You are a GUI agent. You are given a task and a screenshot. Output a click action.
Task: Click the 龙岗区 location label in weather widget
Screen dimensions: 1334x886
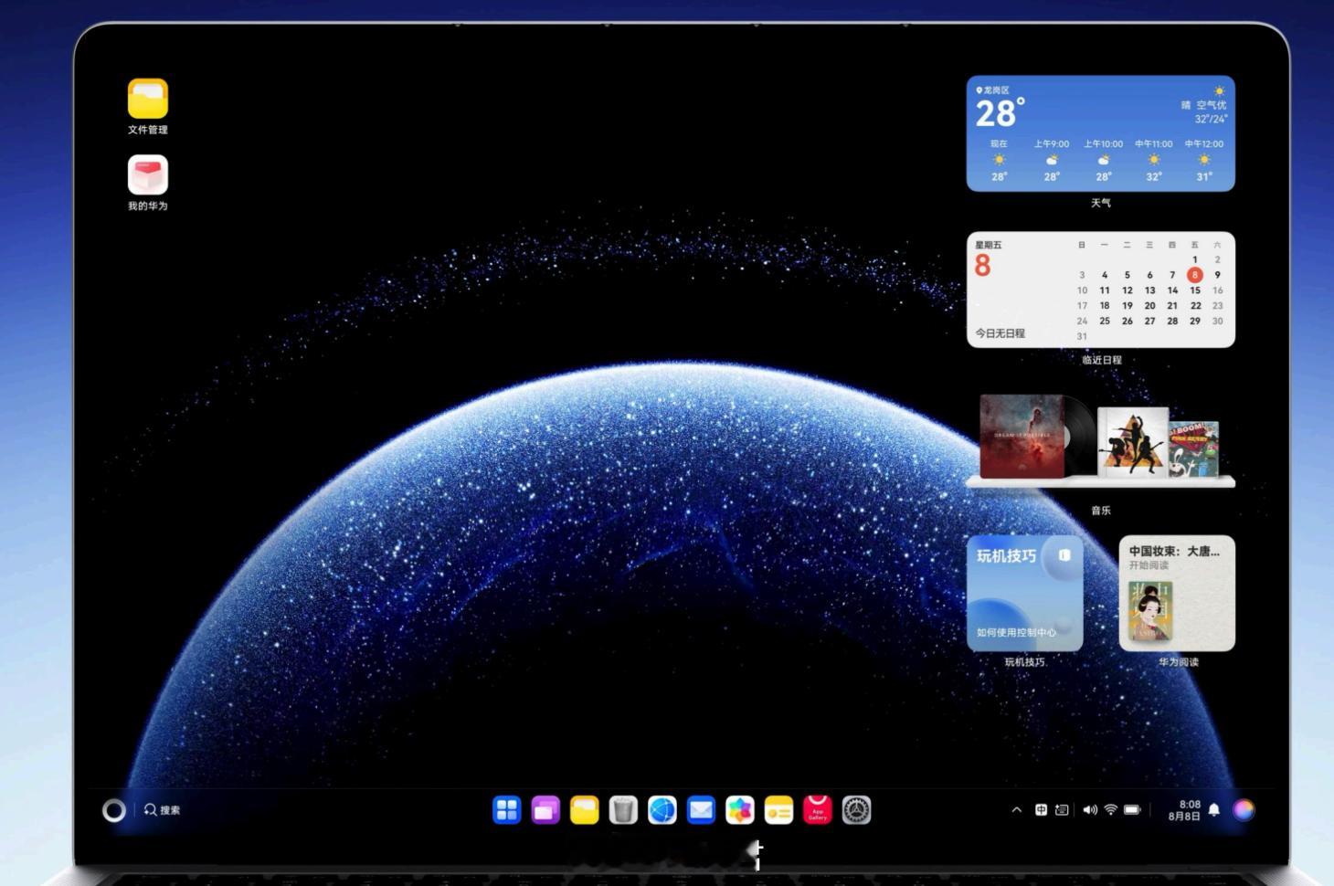tap(993, 90)
